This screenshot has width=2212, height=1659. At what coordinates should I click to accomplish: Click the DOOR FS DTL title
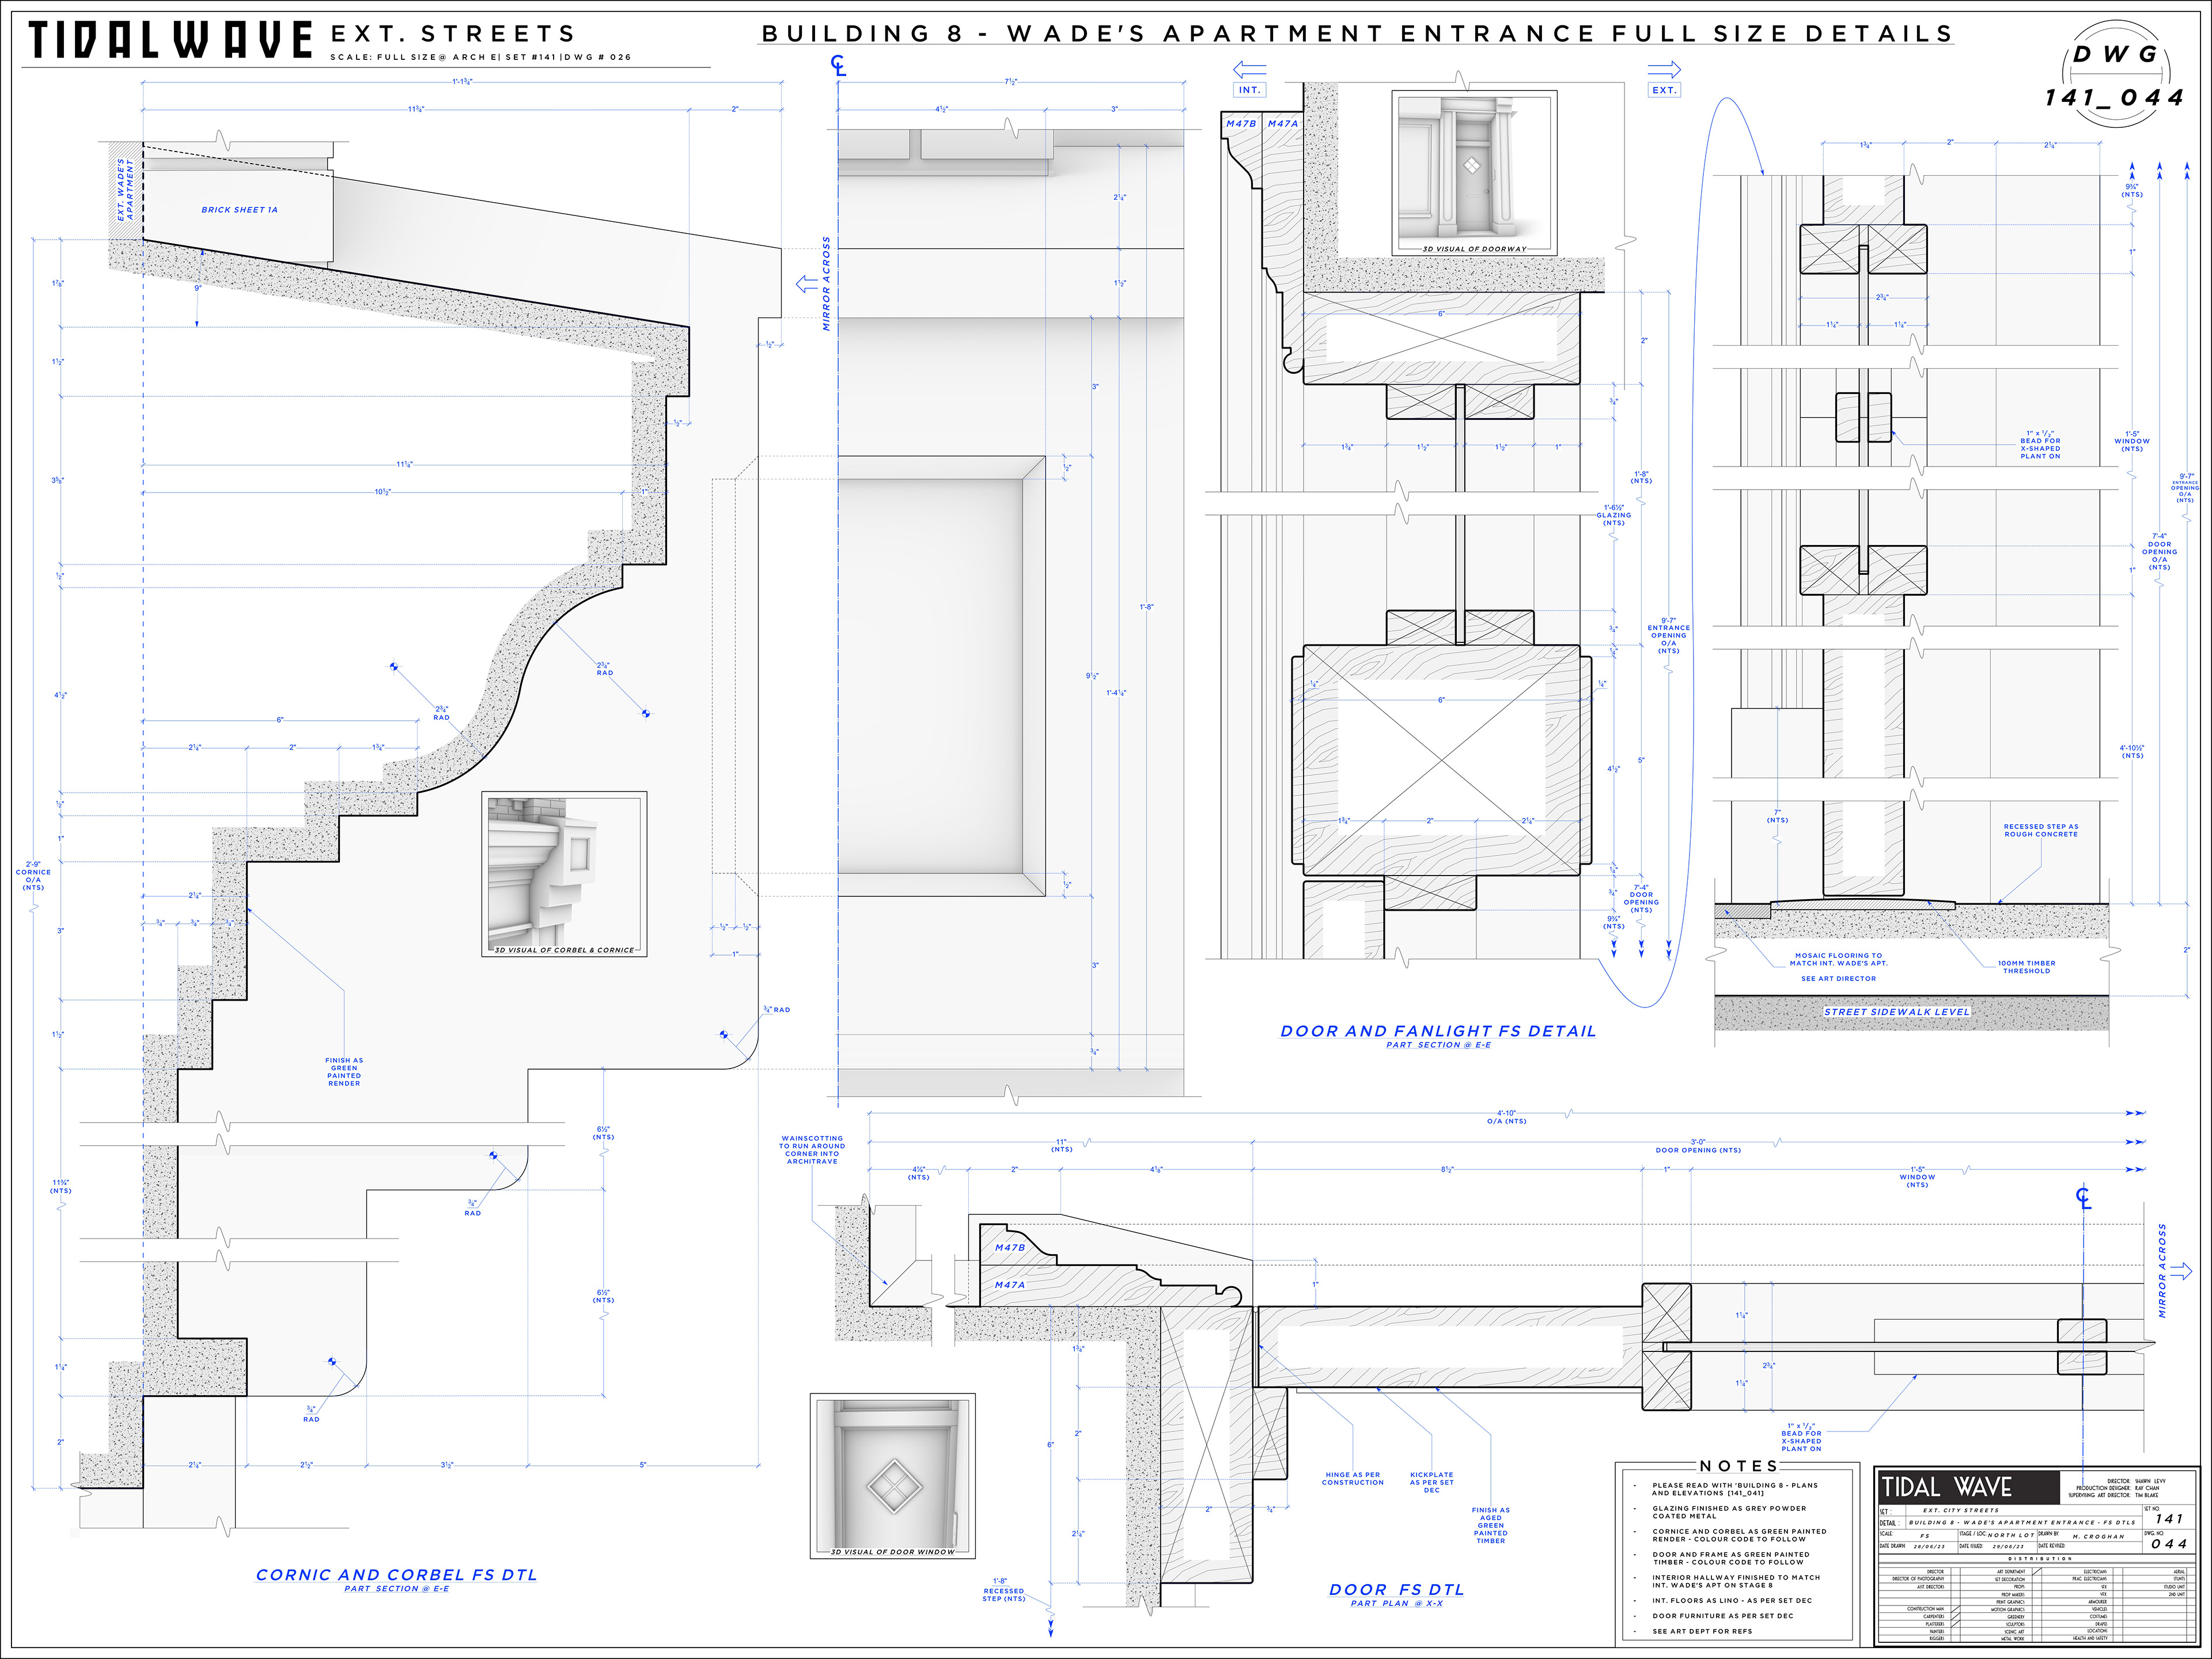(x=1396, y=1589)
